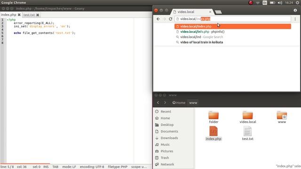
Task: Open Chrome profile avatar icon
Action: 295,10
